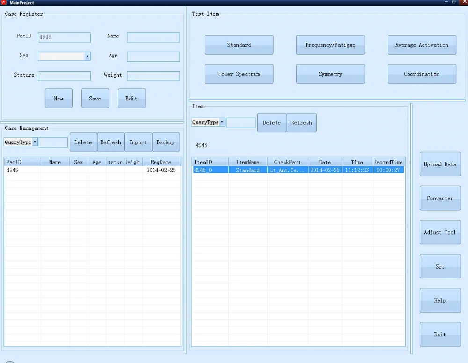The image size is (468, 363).
Task: Open the Frequency/Fatigue test
Action: (x=330, y=45)
